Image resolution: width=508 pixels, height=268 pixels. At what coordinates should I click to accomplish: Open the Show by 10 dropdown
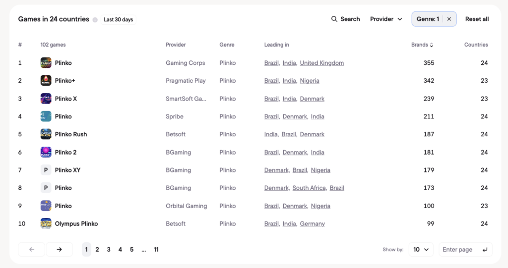(x=421, y=250)
